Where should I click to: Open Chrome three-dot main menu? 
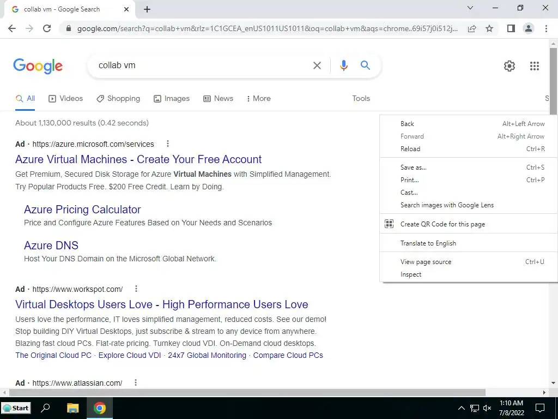coord(546,28)
